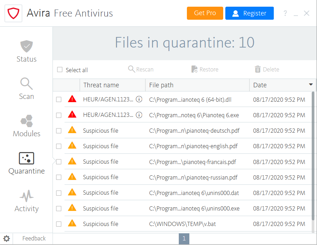The height and width of the screenshot is (245, 317).
Task: Check the box for unins000.dat
Action: (x=59, y=193)
